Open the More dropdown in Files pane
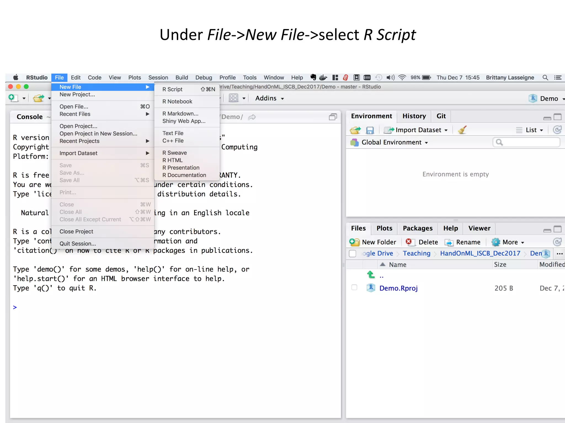565x423 pixels. (508, 242)
